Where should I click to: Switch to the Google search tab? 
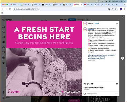[109, 5]
